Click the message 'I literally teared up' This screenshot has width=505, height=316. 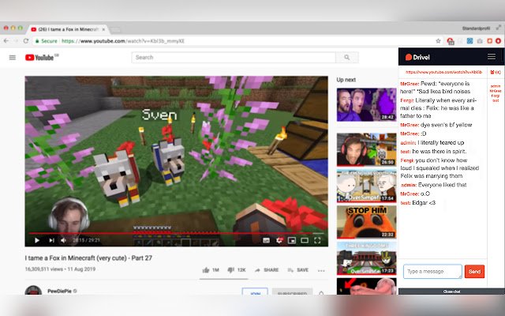coord(441,142)
